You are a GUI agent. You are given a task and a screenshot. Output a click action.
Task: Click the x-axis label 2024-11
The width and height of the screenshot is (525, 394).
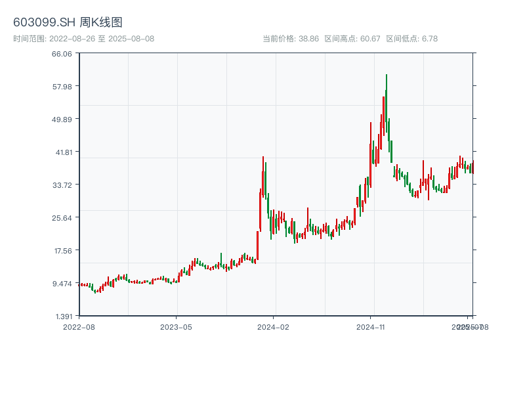pos(371,327)
